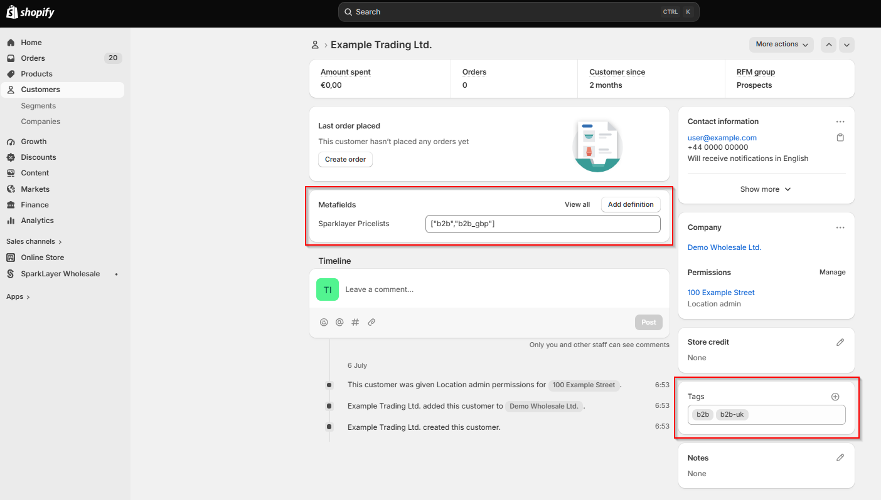Focus the Search bar at top
The height and width of the screenshot is (500, 881).
point(519,12)
